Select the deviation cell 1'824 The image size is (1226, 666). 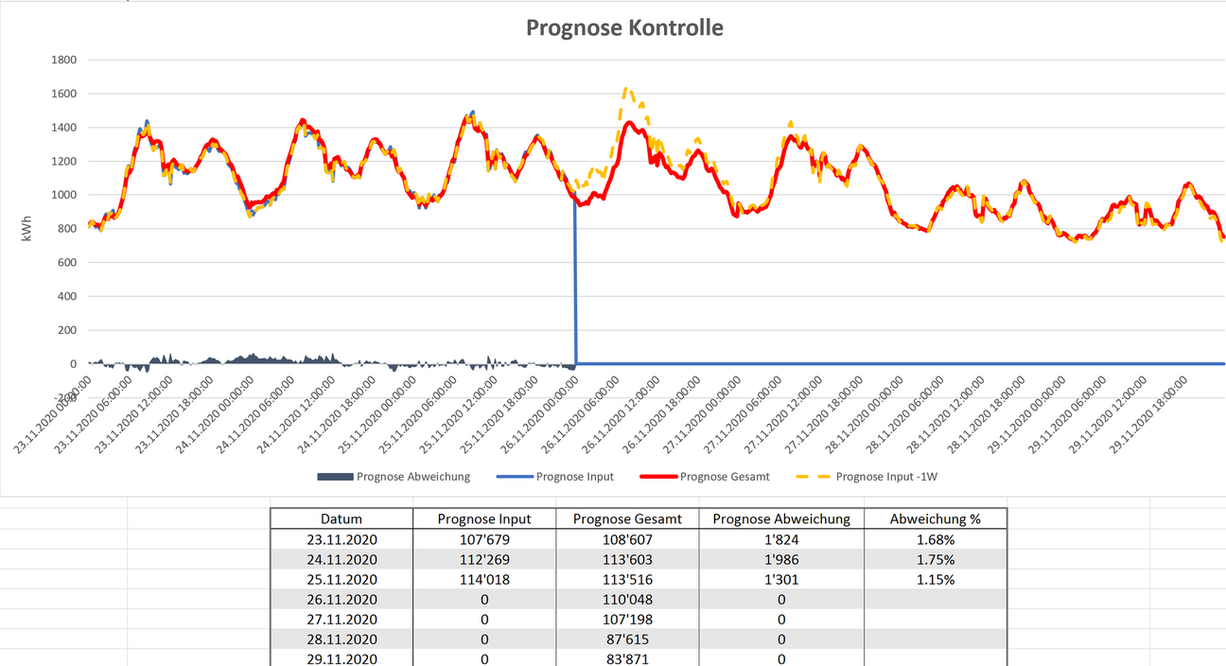coord(781,539)
